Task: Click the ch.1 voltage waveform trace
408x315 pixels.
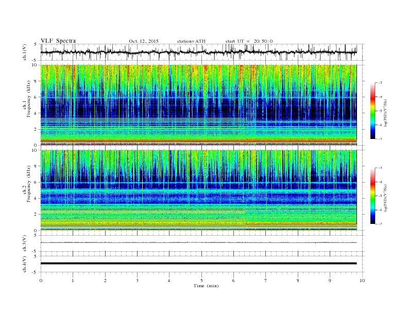Action: [x=198, y=52]
